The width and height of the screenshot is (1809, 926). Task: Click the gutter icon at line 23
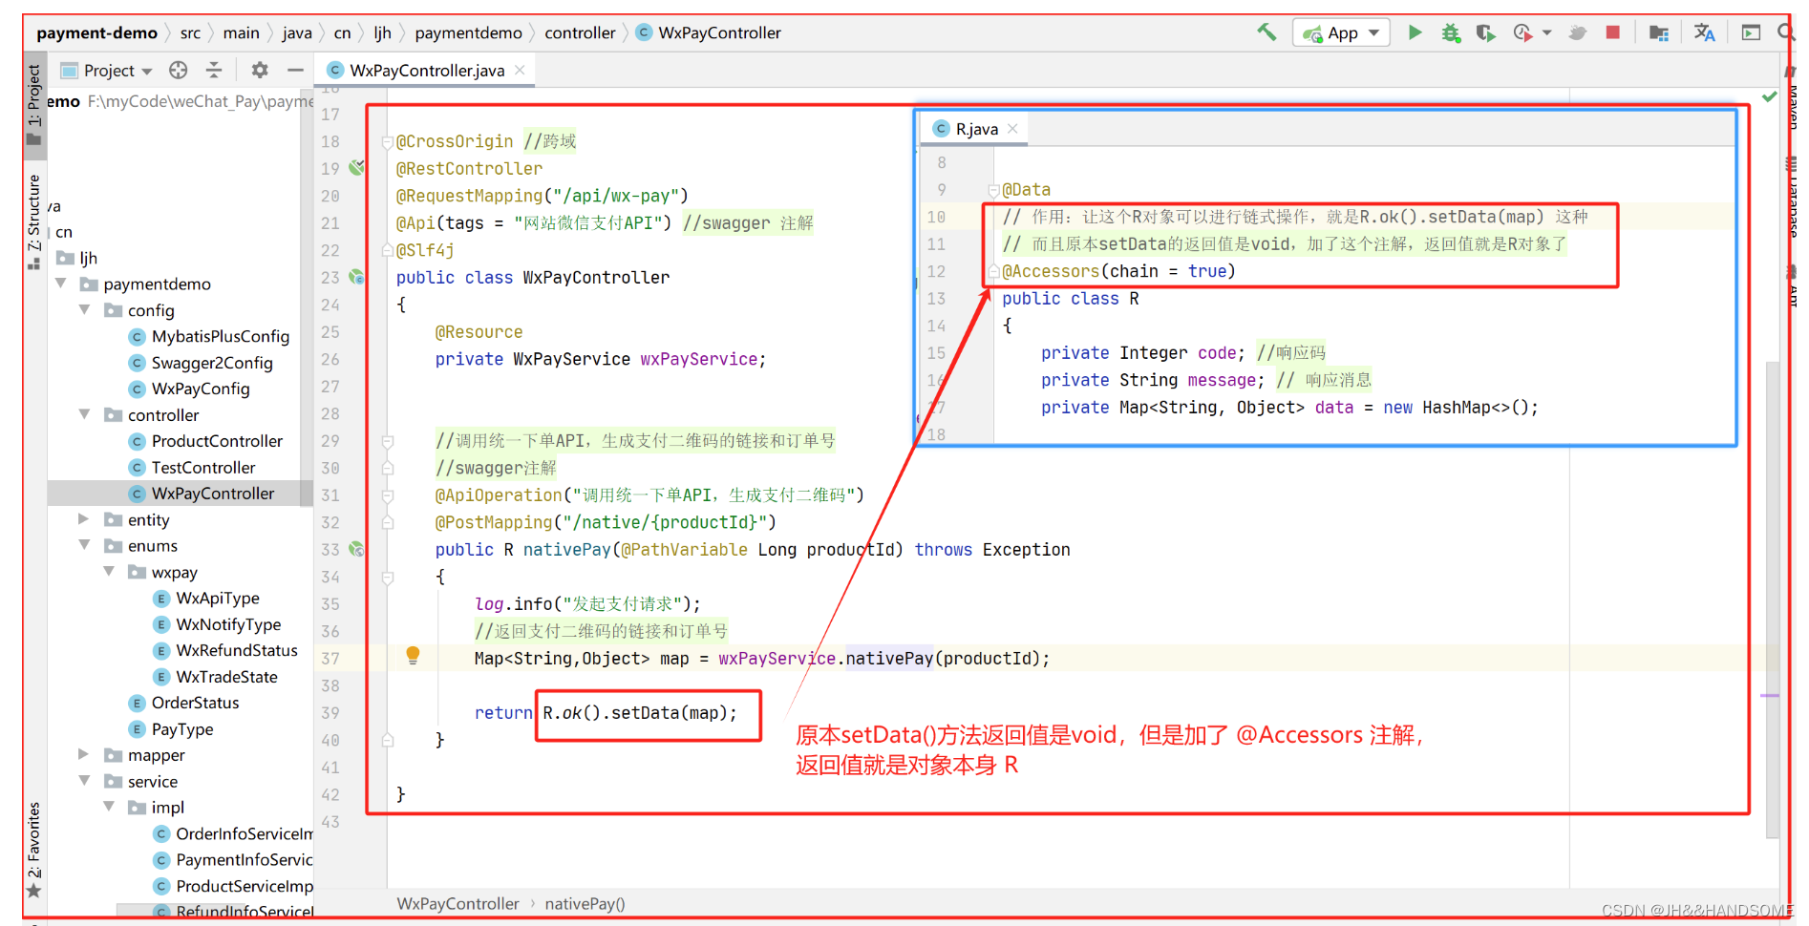point(356,277)
